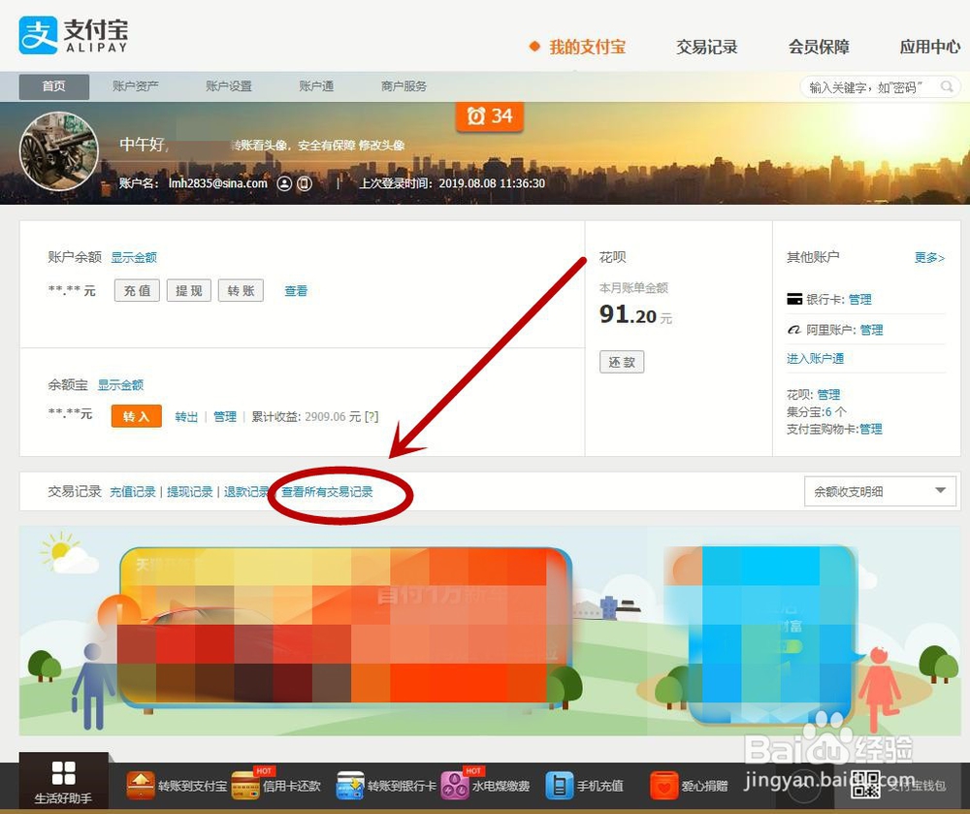Image resolution: width=970 pixels, height=814 pixels.
Task: Open 查看所有交易记录 link
Action: coord(327,492)
